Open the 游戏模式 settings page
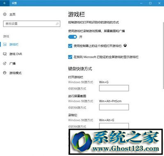The width and height of the screenshot is (164, 156). pyautogui.click(x=16, y=73)
